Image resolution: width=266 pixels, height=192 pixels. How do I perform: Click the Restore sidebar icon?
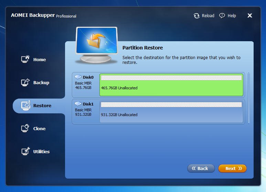[25, 105]
